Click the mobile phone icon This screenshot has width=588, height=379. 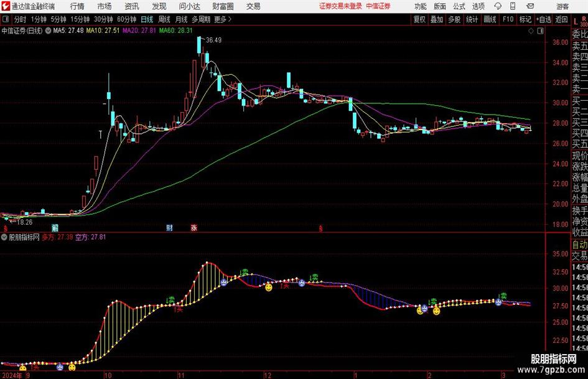513,6
